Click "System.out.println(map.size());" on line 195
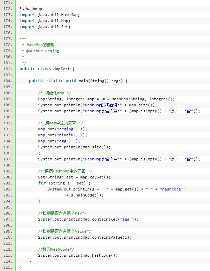 [74, 147]
